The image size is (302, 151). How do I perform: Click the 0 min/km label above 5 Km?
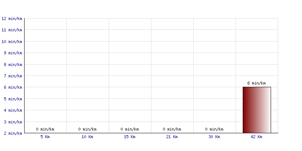pyautogui.click(x=45, y=129)
